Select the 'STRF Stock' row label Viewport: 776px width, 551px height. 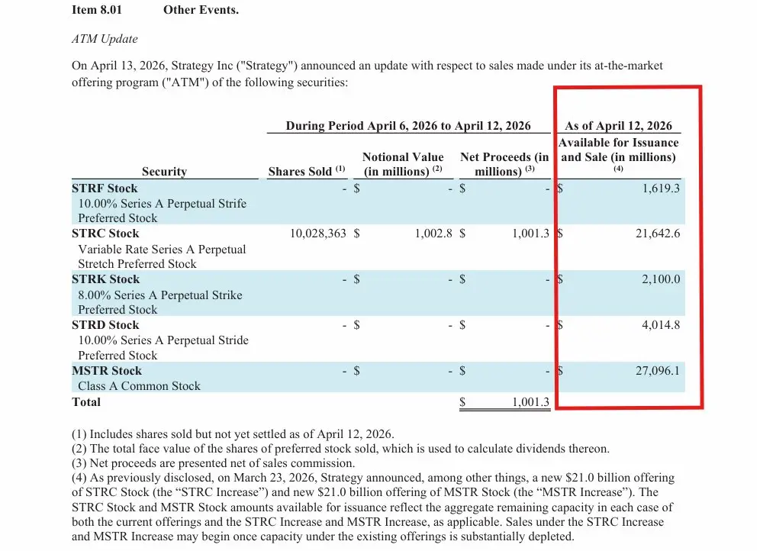point(105,188)
